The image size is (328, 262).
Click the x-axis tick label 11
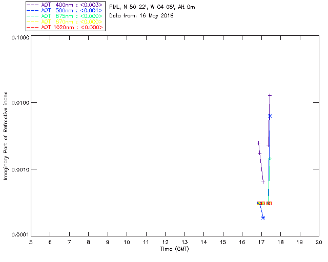146,242
